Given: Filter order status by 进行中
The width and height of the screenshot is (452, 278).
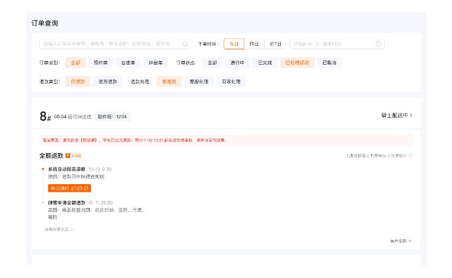Looking at the screenshot, I should coord(237,62).
